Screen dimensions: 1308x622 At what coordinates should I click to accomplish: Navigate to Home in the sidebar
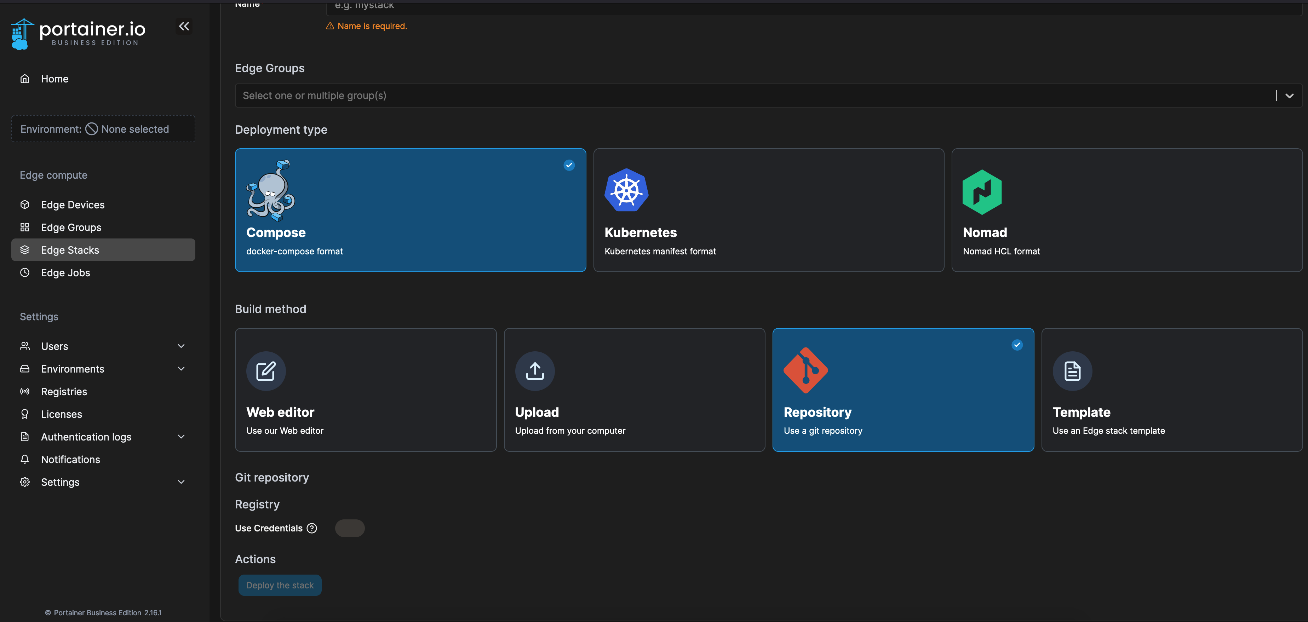point(55,79)
